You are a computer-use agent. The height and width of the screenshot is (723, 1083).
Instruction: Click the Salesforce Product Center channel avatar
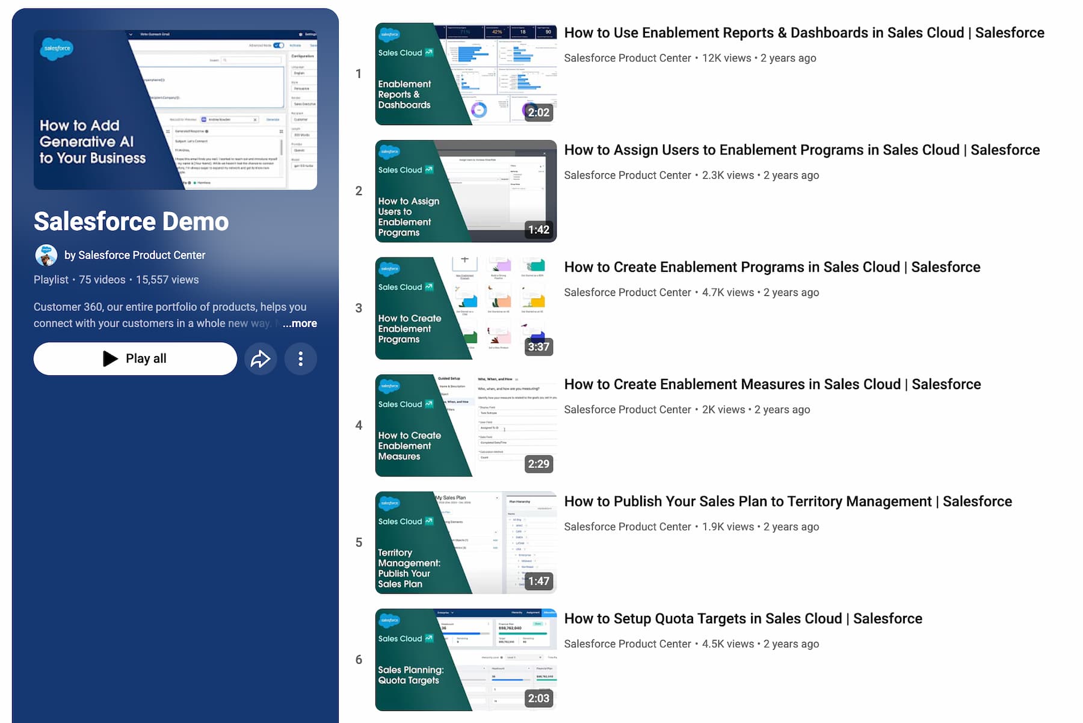46,255
